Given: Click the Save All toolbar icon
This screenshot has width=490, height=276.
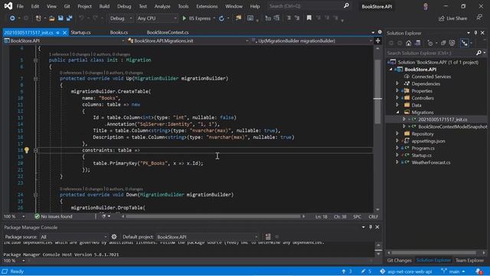Looking at the screenshot, I should (69, 18).
